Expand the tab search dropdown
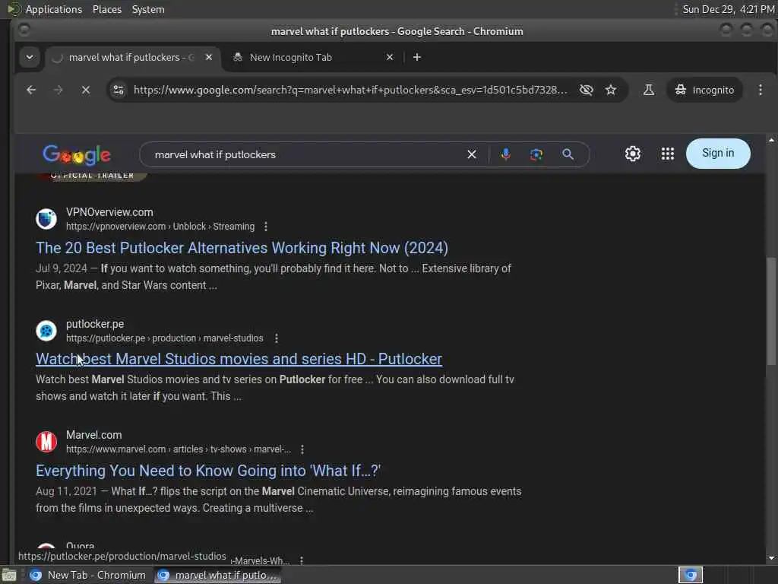This screenshot has width=778, height=584. 30,57
